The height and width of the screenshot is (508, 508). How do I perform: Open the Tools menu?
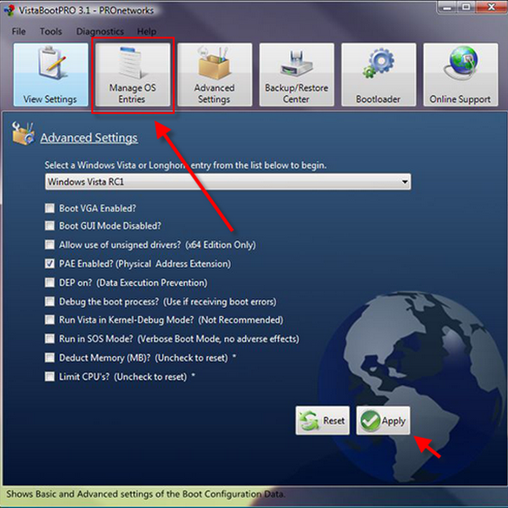click(x=51, y=31)
